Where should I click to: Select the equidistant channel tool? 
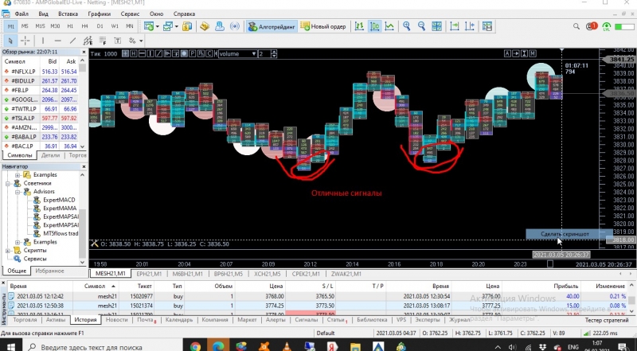pos(88,41)
